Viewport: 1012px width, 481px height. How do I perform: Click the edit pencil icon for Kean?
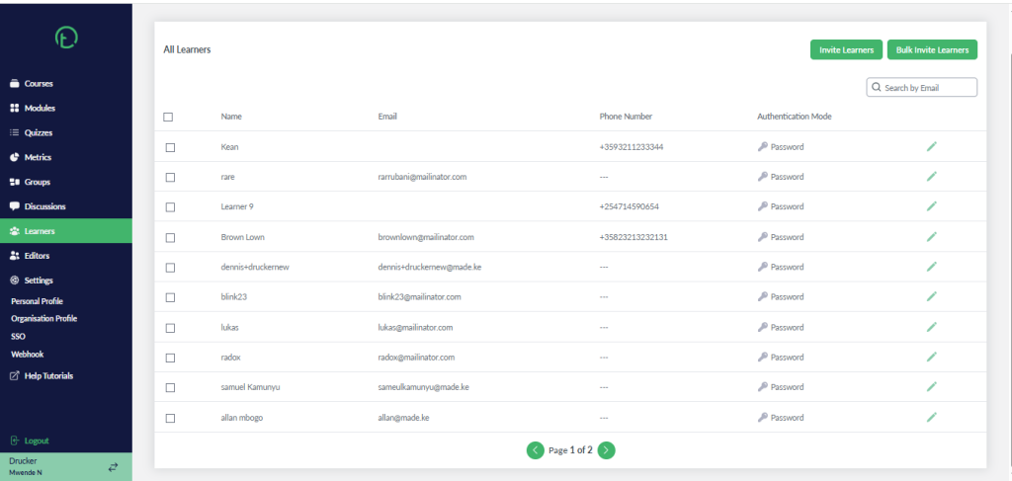[931, 146]
